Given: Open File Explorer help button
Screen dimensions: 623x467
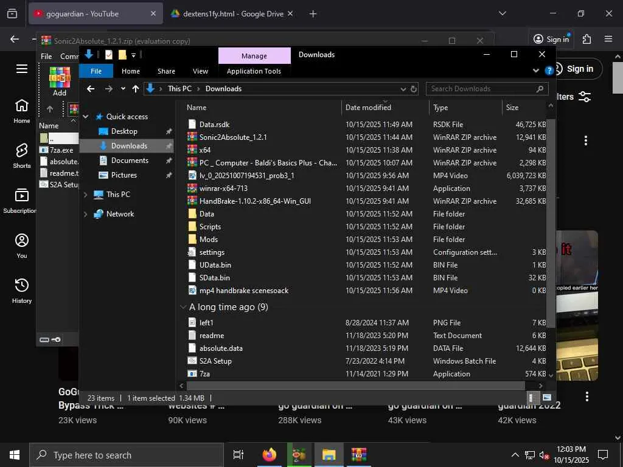Looking at the screenshot, I should (x=549, y=71).
